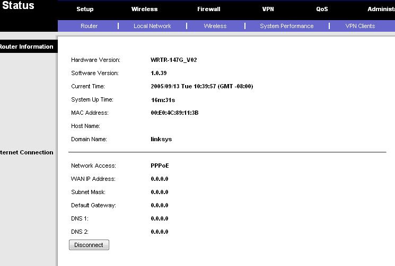
Task: Click the Software Version label
Action: click(x=95, y=73)
